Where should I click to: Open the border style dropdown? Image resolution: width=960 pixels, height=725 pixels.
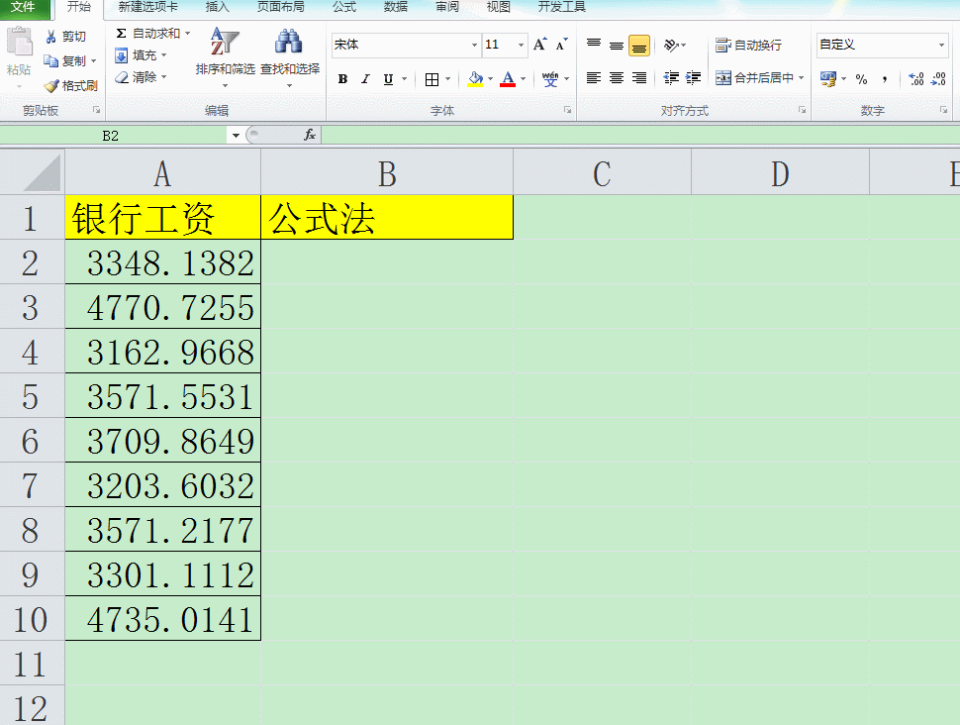pyautogui.click(x=446, y=79)
